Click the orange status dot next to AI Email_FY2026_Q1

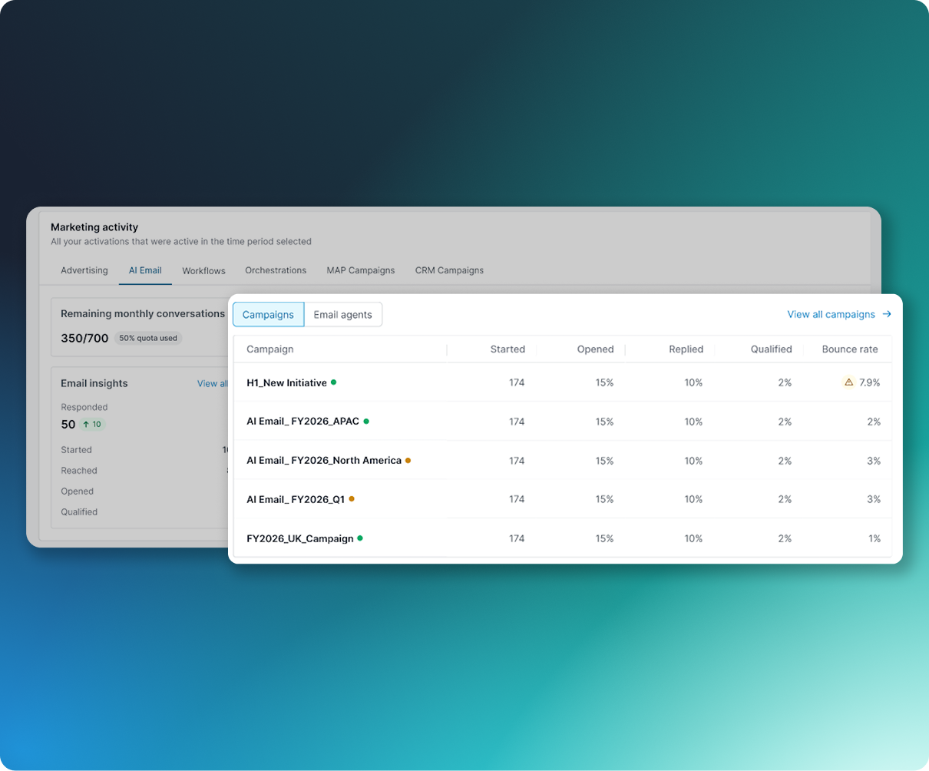[x=352, y=498]
